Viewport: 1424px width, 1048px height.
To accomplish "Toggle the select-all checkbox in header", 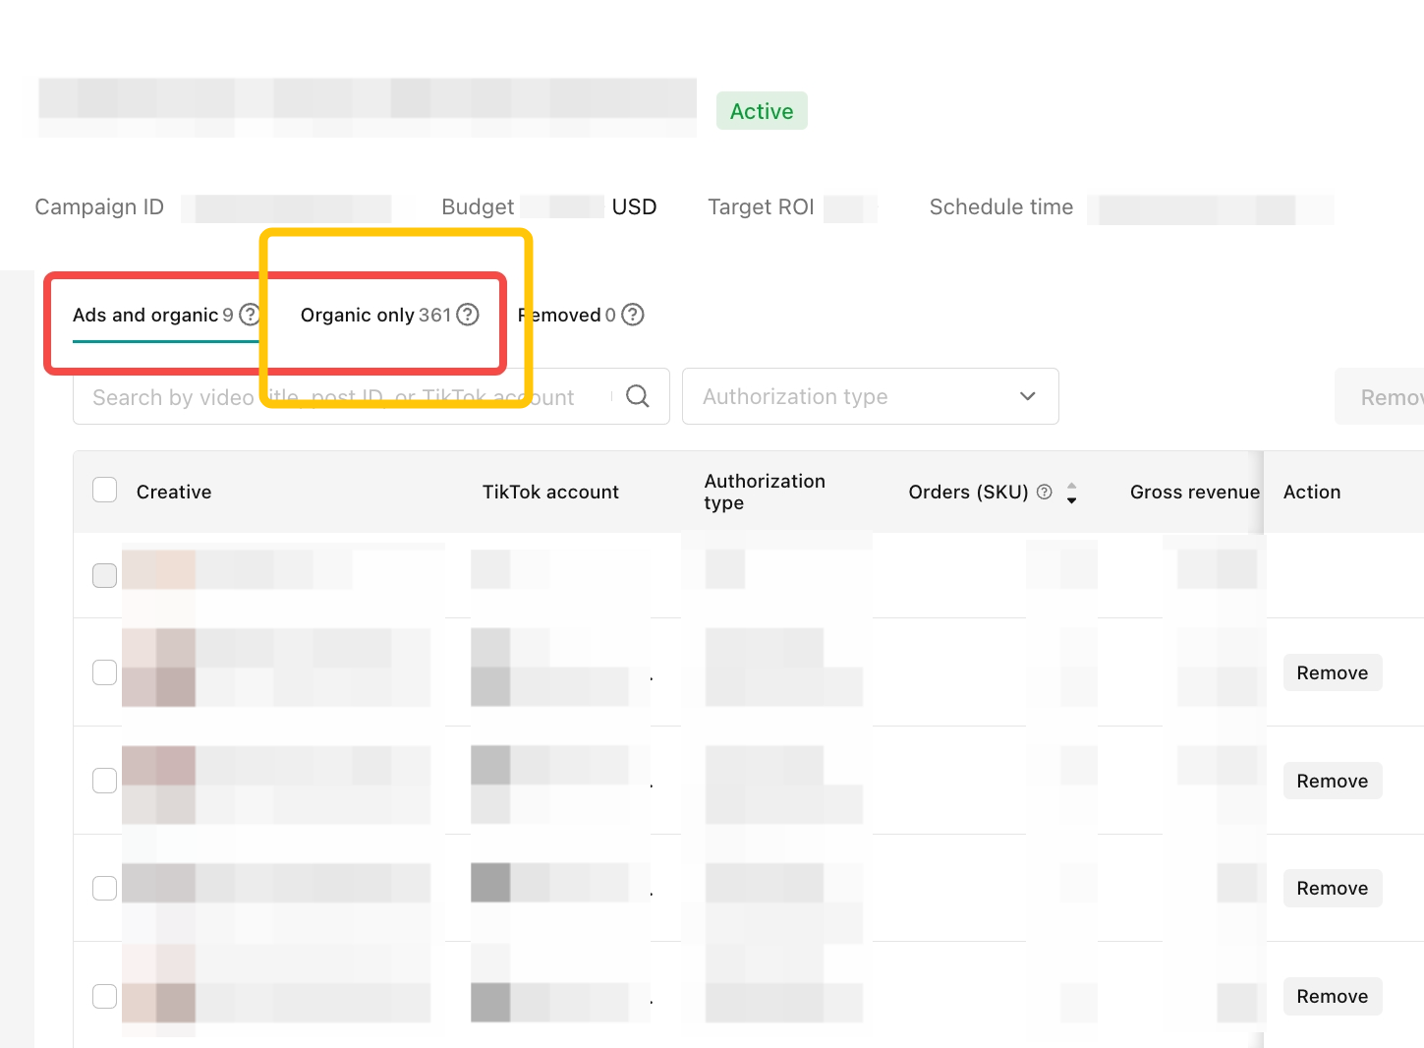I will point(104,490).
